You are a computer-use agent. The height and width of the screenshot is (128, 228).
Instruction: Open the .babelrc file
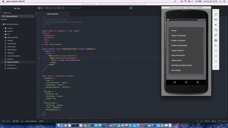pyautogui.click(x=10, y=41)
